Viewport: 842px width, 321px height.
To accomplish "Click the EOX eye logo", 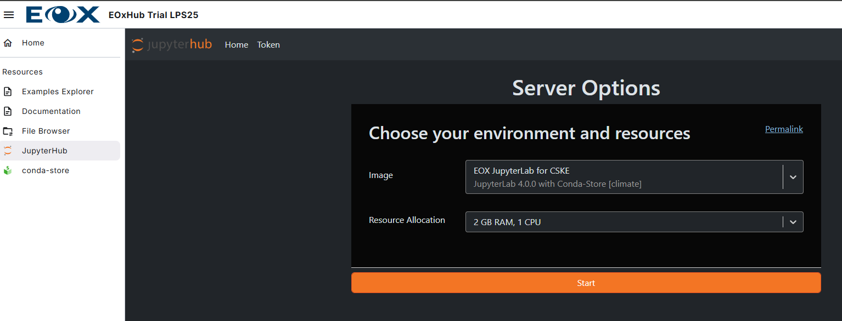I will pos(63,15).
